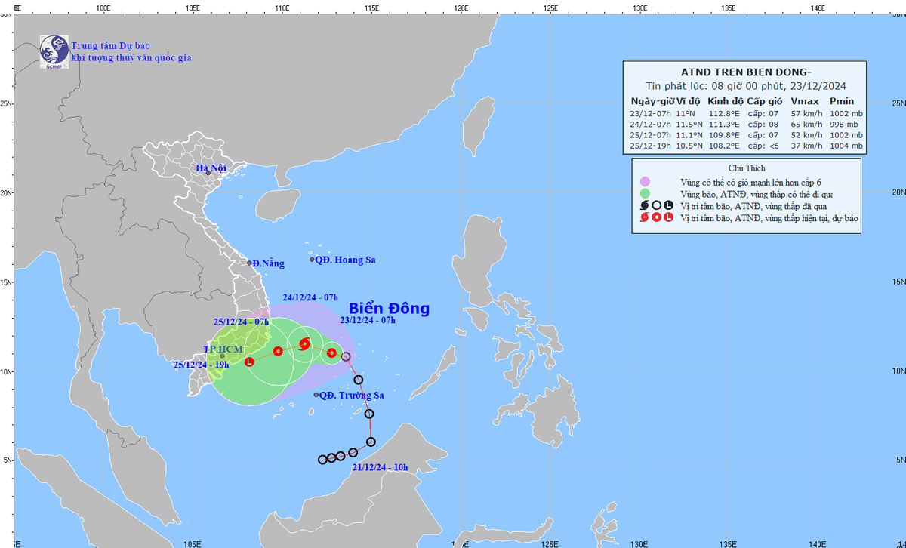Click the red L low-pressure marker on the map
The image size is (906, 548).
pos(250,362)
